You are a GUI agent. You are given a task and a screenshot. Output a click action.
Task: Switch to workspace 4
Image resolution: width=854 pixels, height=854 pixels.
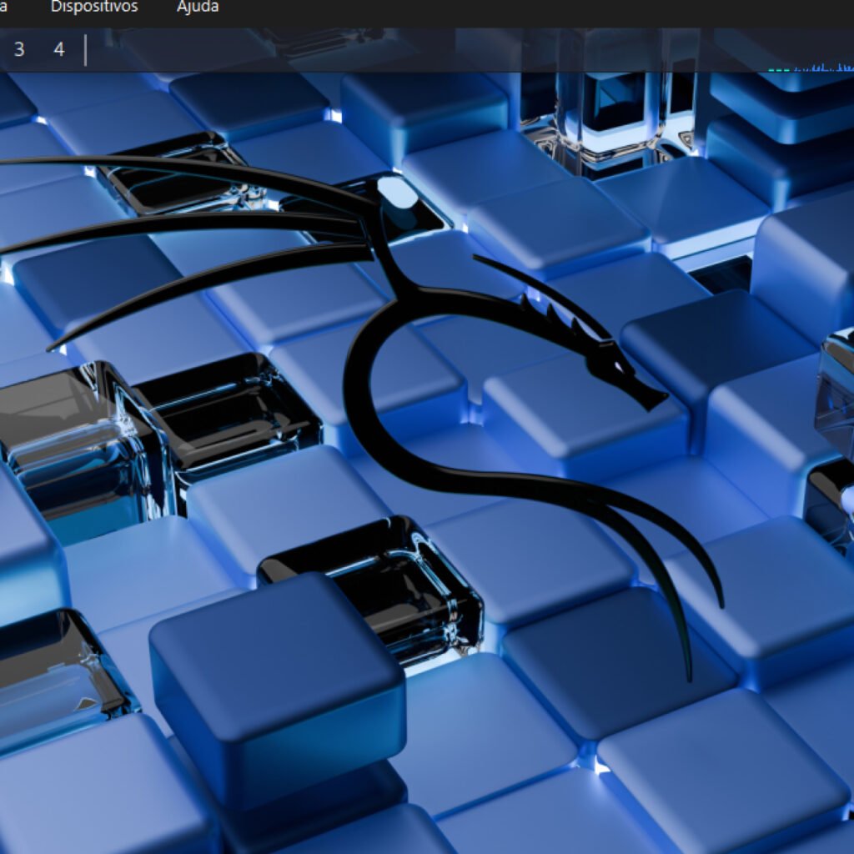(x=58, y=49)
